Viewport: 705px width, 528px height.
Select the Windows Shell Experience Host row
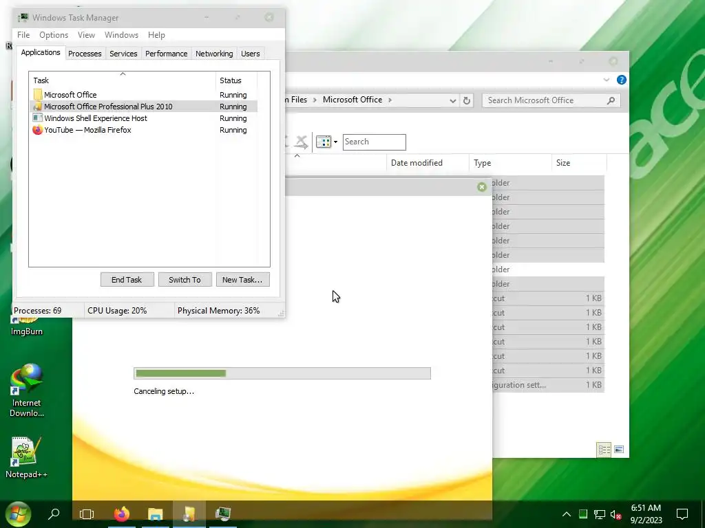143,118
